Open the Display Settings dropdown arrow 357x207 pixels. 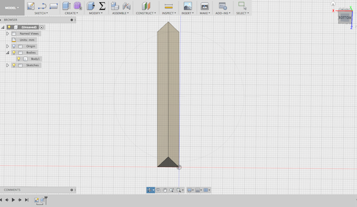(193, 190)
